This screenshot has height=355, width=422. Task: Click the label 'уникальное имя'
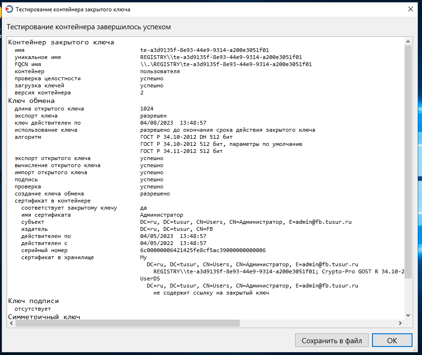38,57
